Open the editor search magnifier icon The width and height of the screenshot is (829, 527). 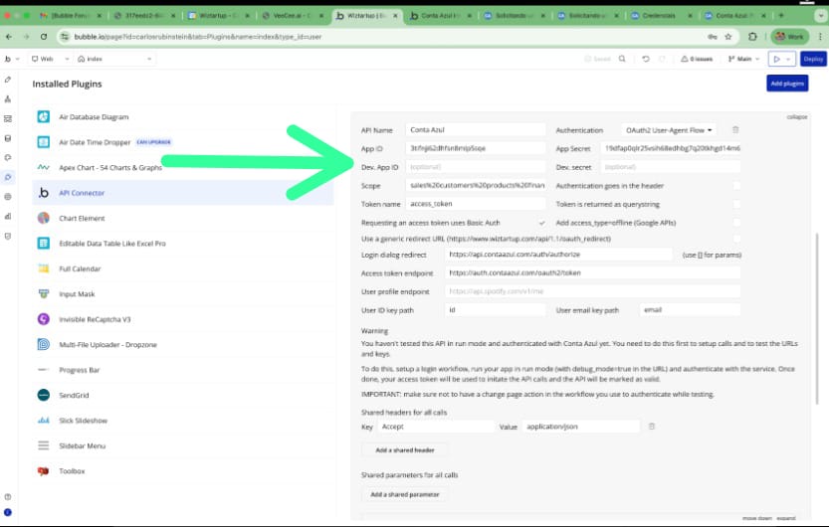[622, 59]
